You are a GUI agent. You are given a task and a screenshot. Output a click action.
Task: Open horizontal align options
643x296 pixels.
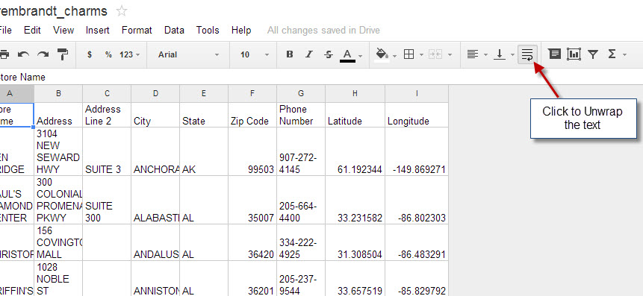coord(473,54)
